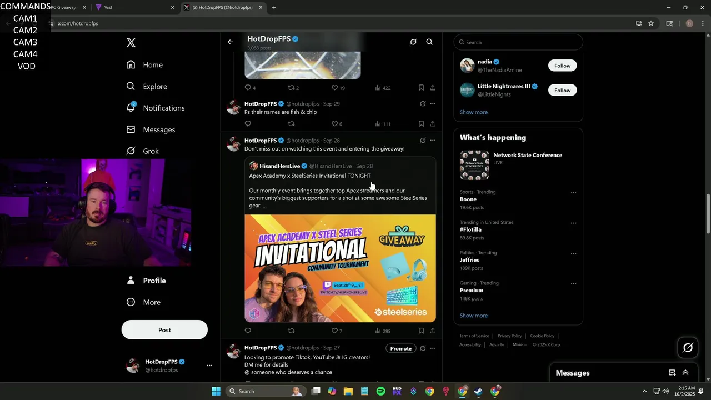Share the post with 422 views
This screenshot has width=711, height=400.
click(433, 88)
